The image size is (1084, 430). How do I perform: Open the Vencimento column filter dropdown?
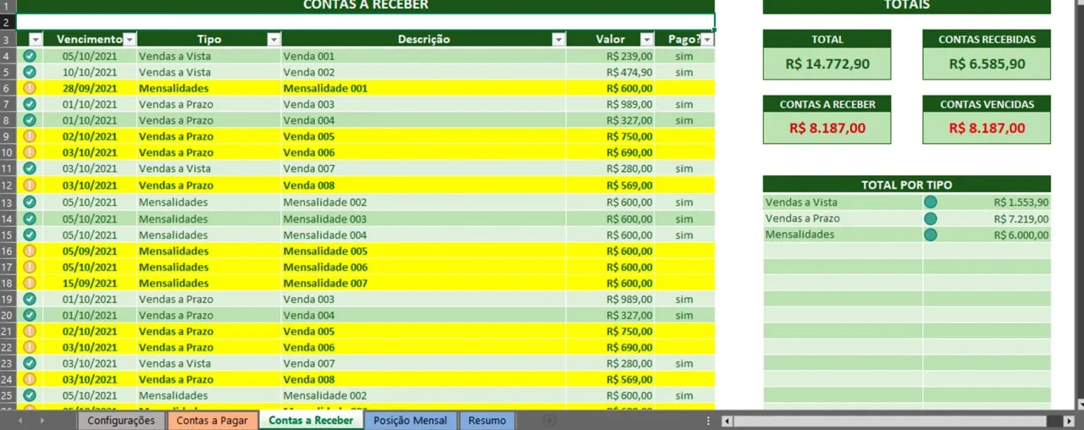[x=130, y=40]
